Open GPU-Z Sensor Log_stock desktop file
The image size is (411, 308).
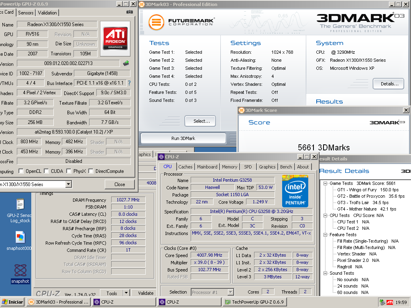20,211
